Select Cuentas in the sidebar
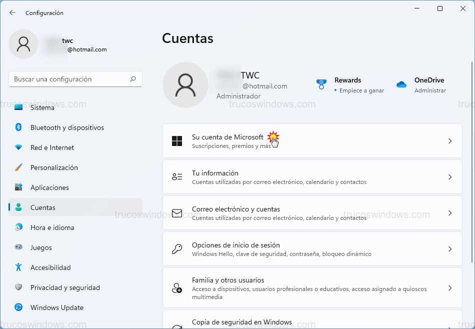Image resolution: width=475 pixels, height=329 pixels. (x=42, y=207)
